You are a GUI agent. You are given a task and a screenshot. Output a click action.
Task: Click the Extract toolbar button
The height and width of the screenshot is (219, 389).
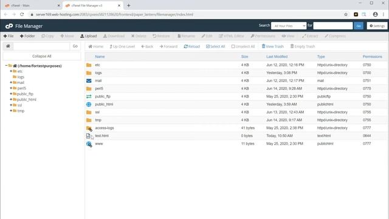[x=310, y=36]
